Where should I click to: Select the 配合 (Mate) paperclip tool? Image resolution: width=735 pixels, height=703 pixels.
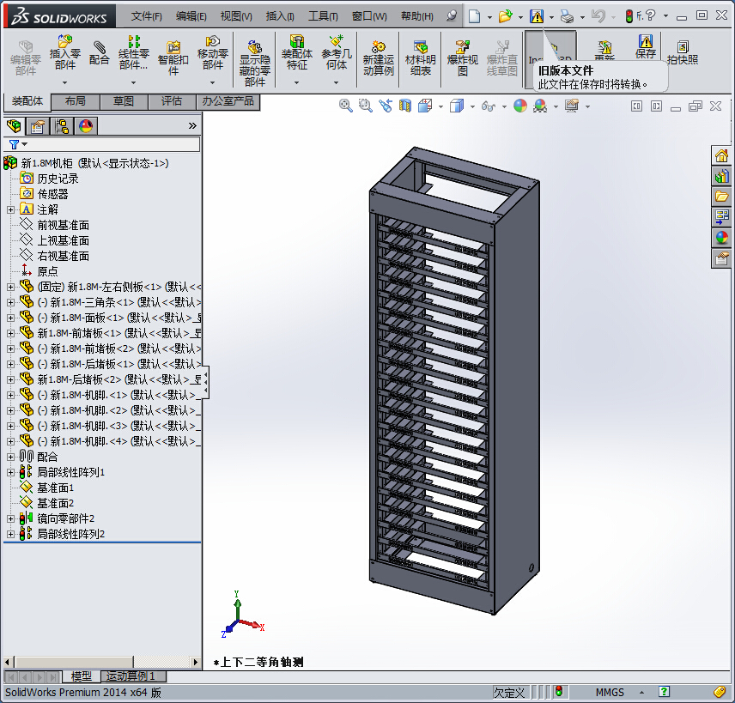99,52
